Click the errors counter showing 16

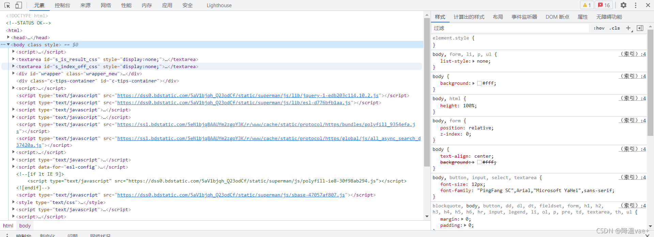pyautogui.click(x=604, y=5)
